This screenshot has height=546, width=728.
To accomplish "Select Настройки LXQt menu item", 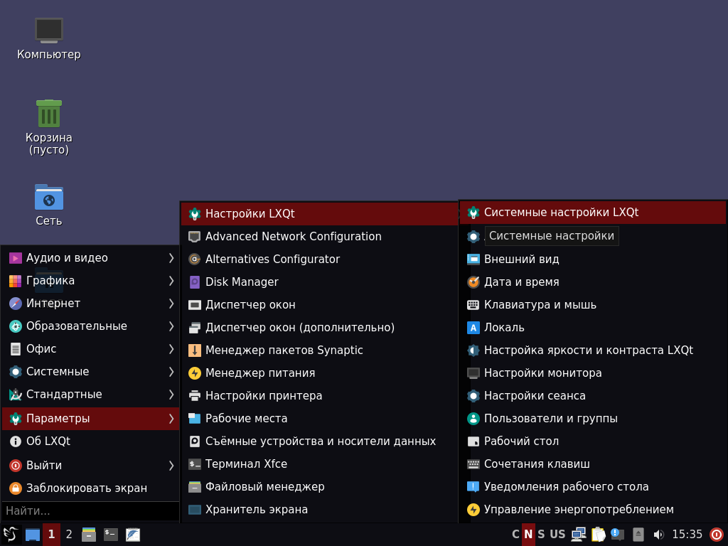I will click(319, 213).
